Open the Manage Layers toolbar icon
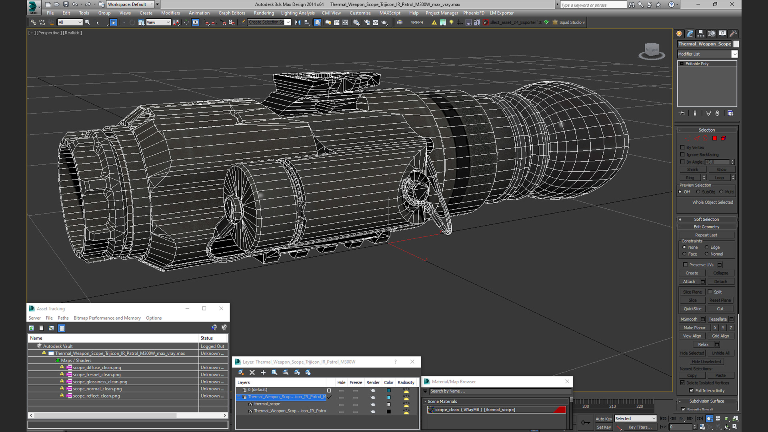The image size is (768, 432). [x=318, y=22]
